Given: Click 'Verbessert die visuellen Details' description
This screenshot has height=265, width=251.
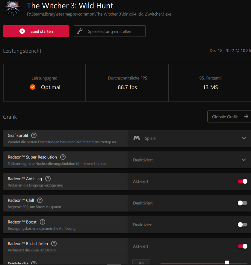Looking at the screenshot, I should pyautogui.click(x=32, y=250).
